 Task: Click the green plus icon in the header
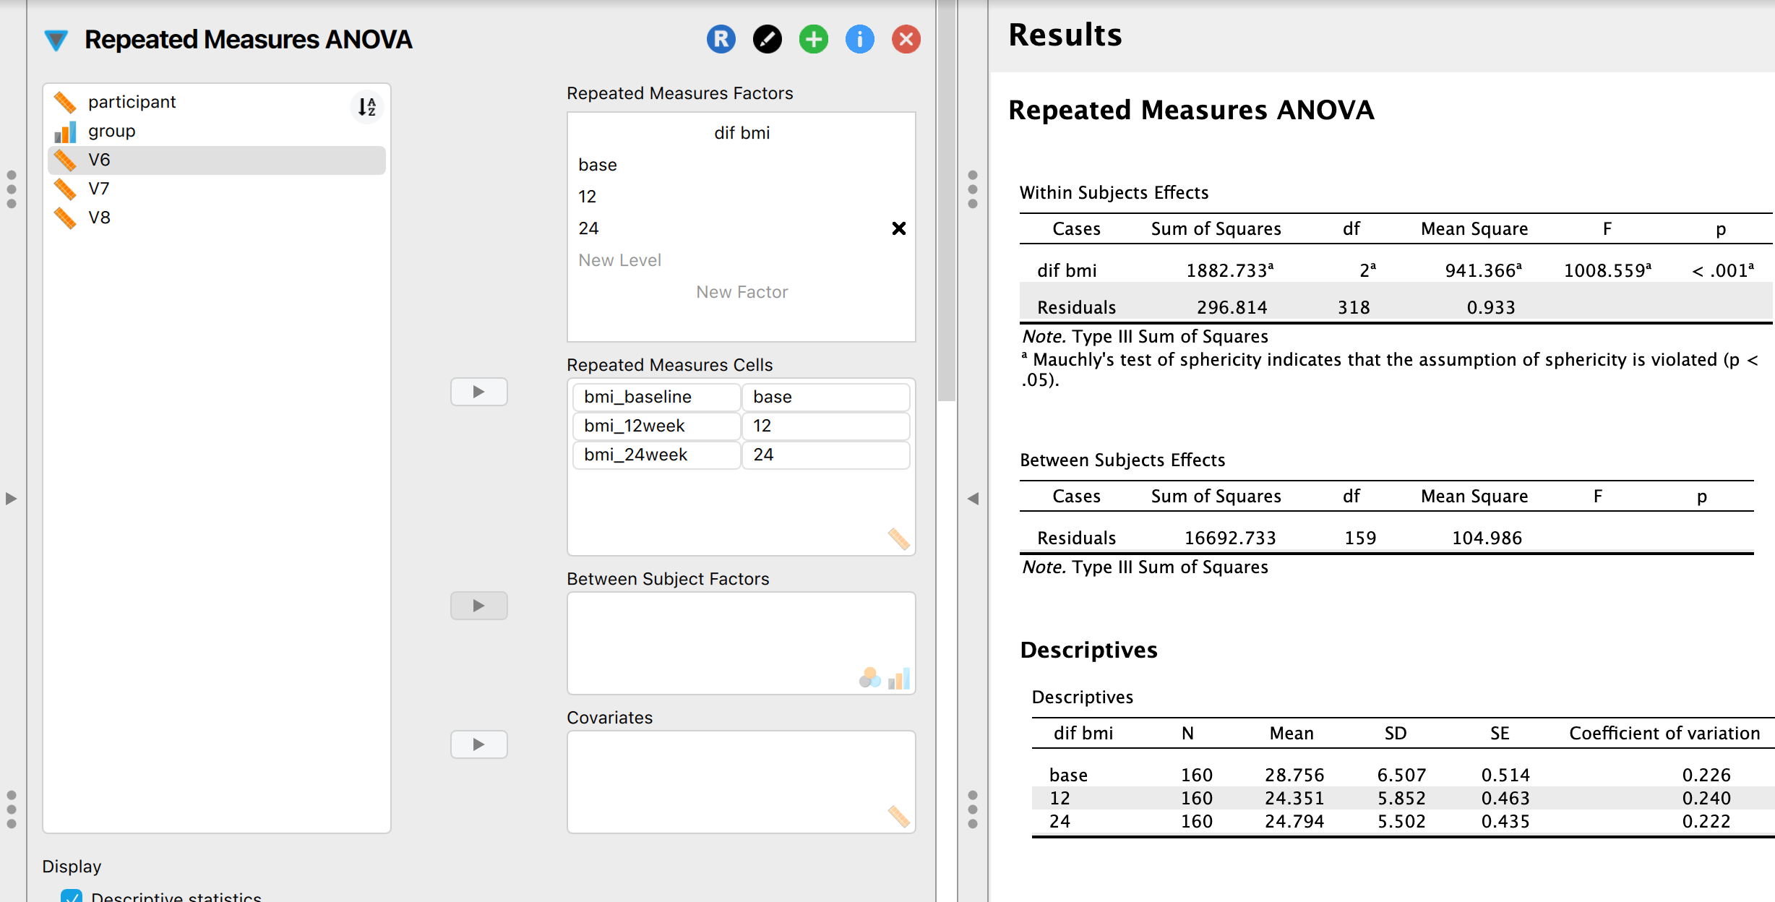[x=813, y=40]
